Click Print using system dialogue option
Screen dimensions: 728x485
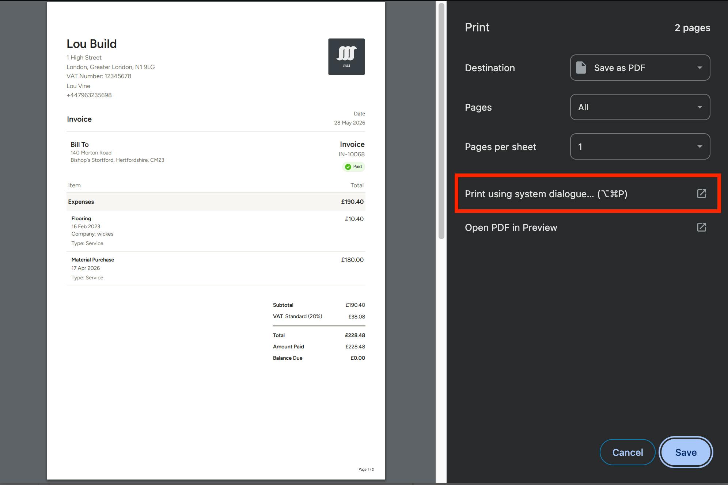587,194
